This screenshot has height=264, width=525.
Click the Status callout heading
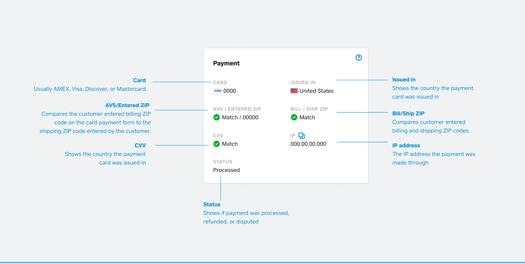pos(212,204)
